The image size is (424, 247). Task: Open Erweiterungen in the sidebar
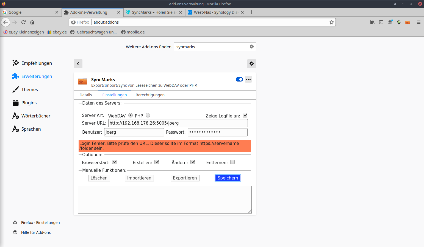click(x=32, y=76)
